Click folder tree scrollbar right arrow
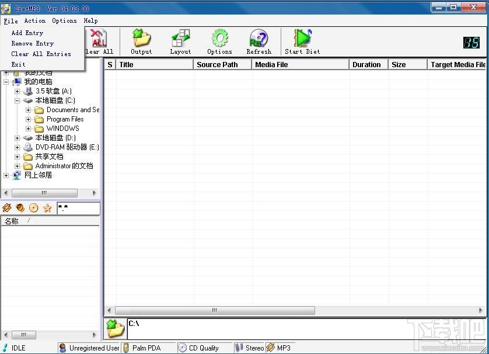This screenshot has width=489, height=354. (95, 193)
